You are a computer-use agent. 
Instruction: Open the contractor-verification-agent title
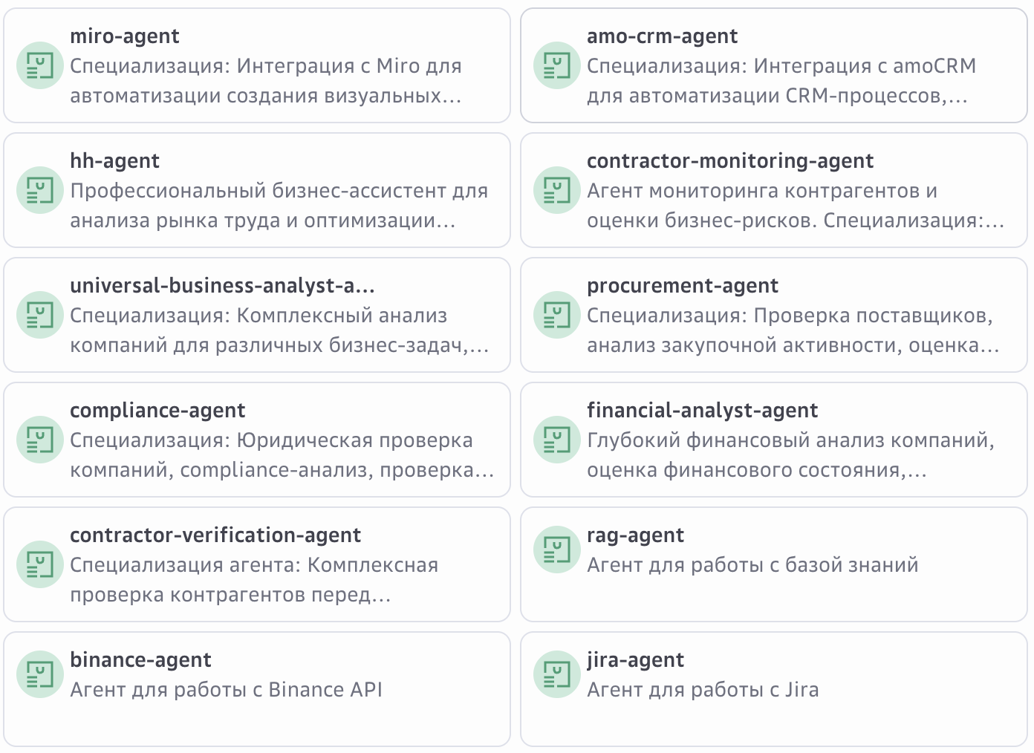point(215,535)
